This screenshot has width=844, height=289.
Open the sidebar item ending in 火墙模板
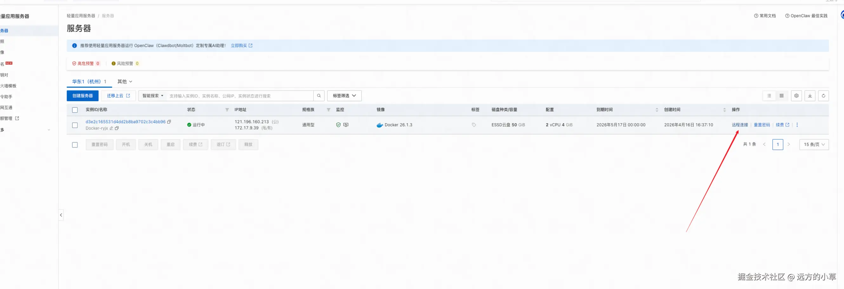pyautogui.click(x=8, y=86)
